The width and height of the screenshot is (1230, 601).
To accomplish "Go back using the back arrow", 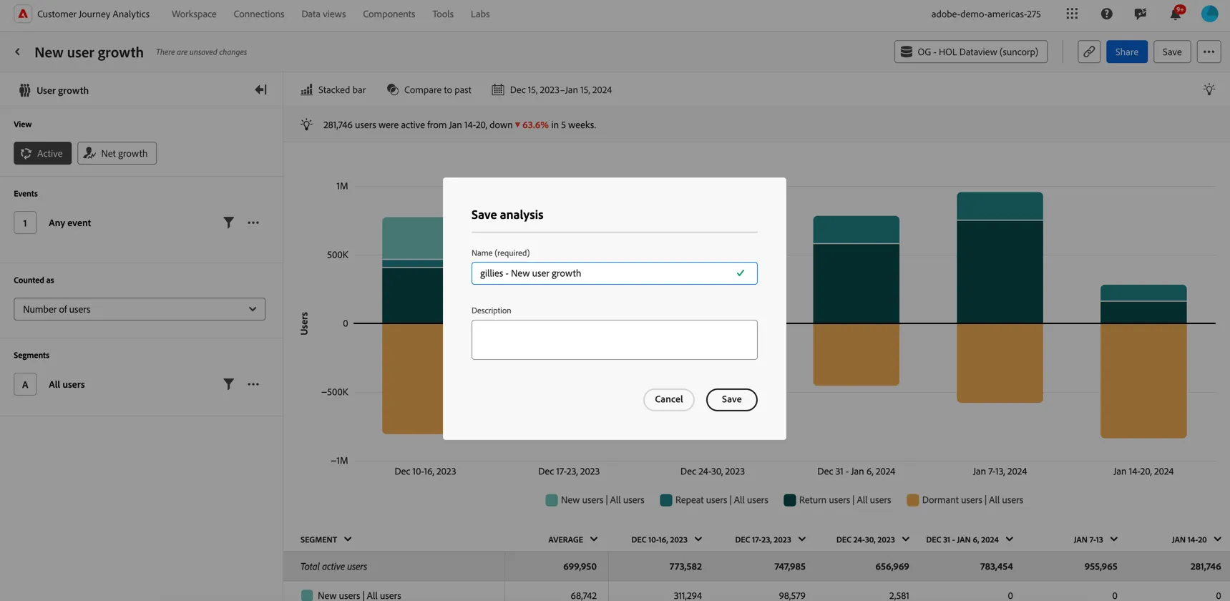I will click(18, 52).
